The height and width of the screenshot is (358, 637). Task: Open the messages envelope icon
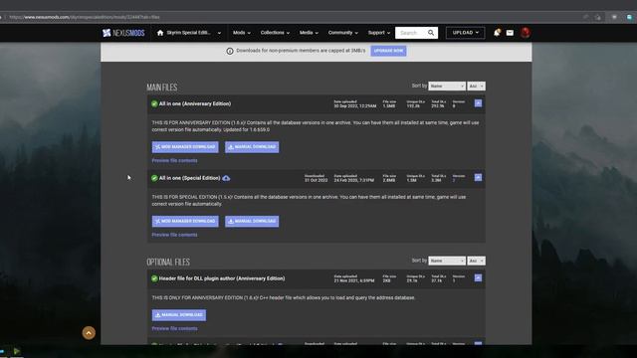tap(510, 33)
